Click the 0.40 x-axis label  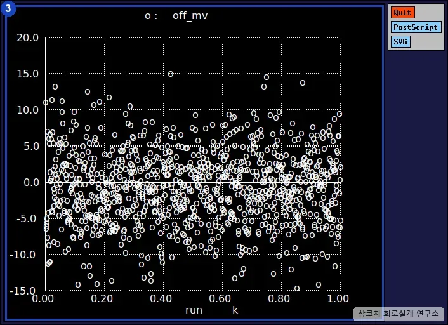[161, 299]
